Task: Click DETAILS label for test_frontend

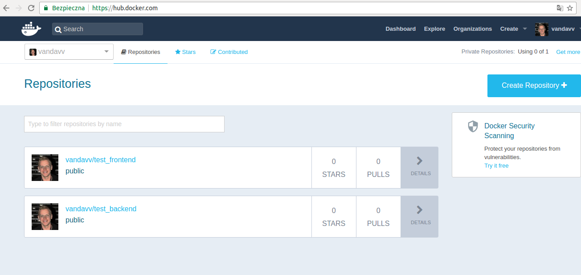Action: click(x=421, y=173)
